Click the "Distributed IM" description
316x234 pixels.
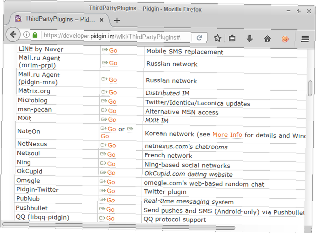[168, 93]
